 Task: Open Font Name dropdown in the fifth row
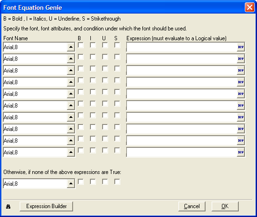(71, 94)
